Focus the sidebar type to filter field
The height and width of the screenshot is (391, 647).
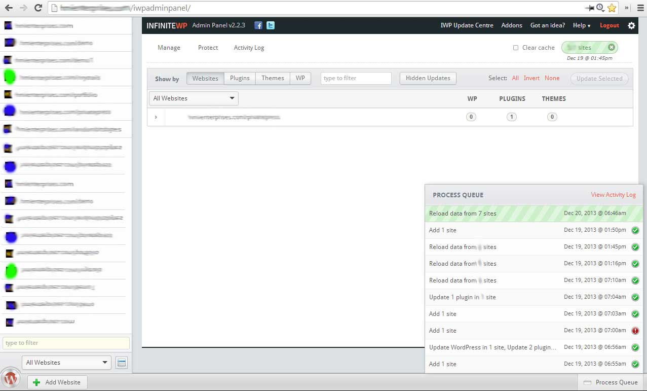point(66,343)
